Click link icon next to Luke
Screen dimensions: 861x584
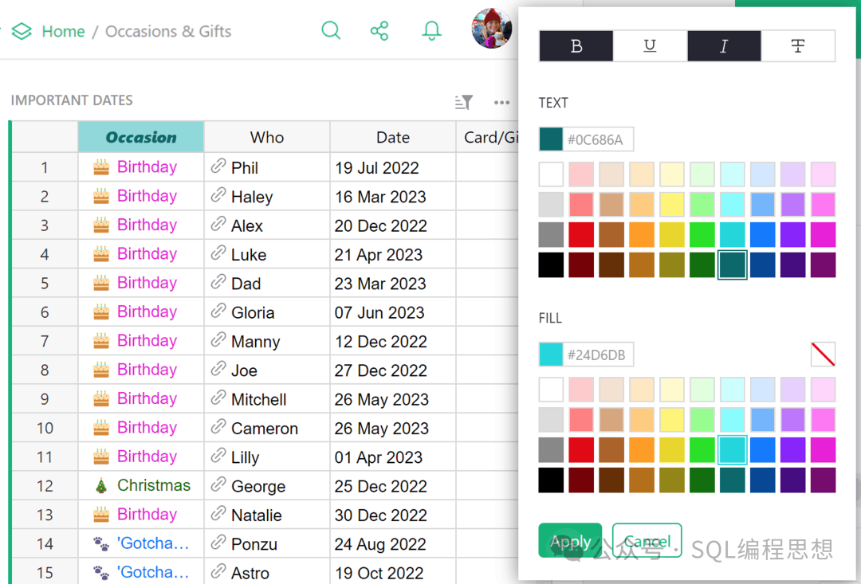coord(218,253)
